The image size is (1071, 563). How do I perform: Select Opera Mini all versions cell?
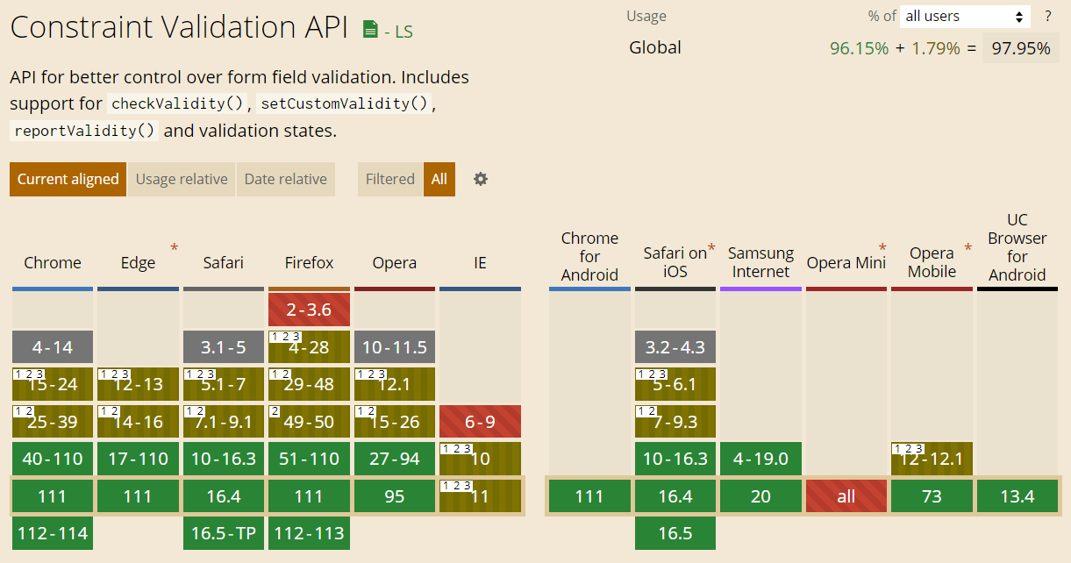point(846,496)
